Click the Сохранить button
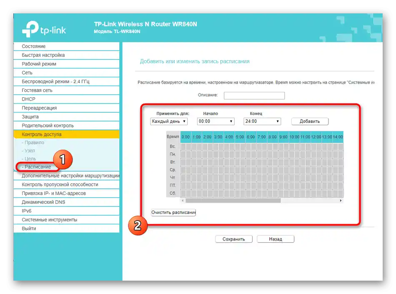 pyautogui.click(x=233, y=239)
